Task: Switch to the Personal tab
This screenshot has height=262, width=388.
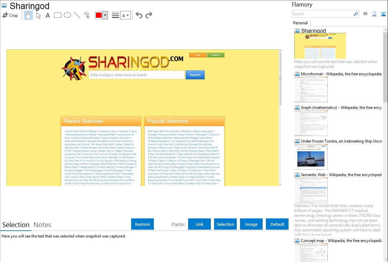Action: [301, 23]
